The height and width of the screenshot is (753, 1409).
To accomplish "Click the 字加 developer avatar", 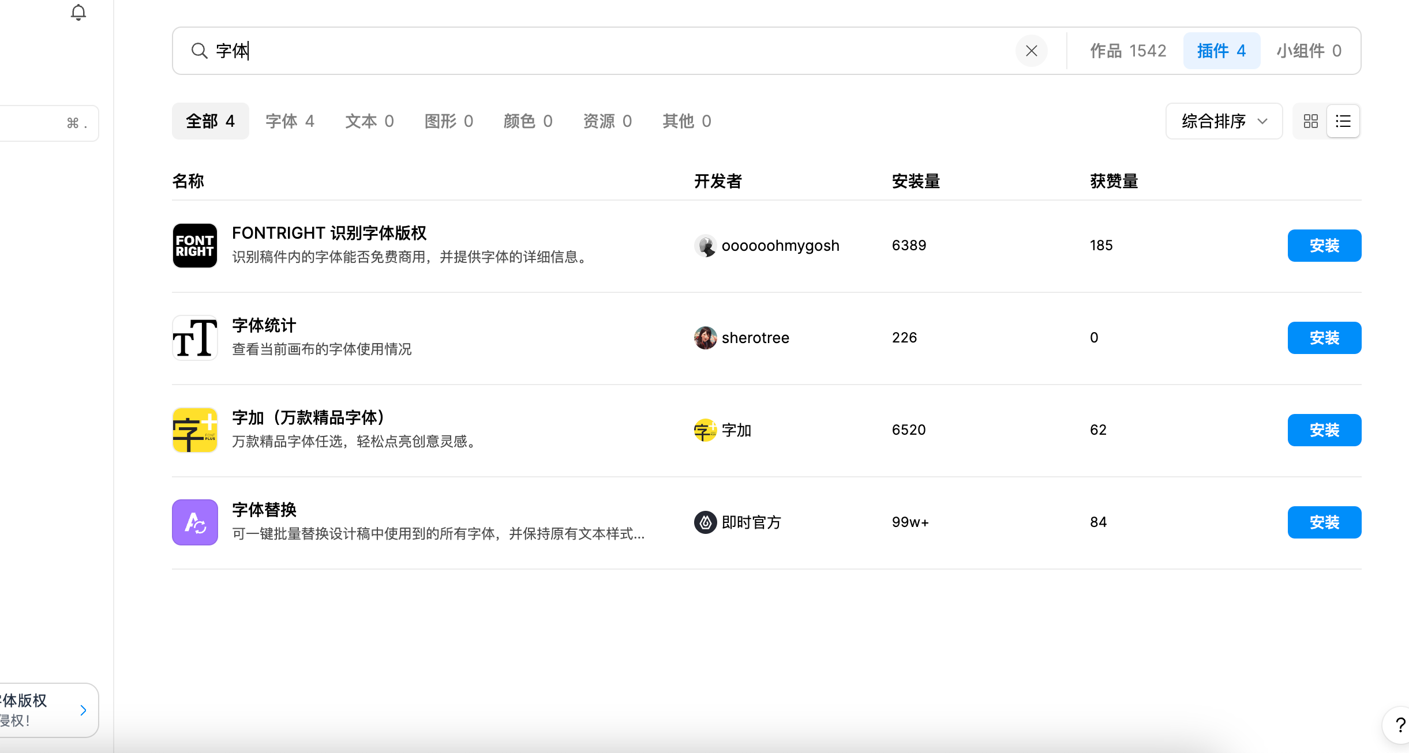I will 705,430.
